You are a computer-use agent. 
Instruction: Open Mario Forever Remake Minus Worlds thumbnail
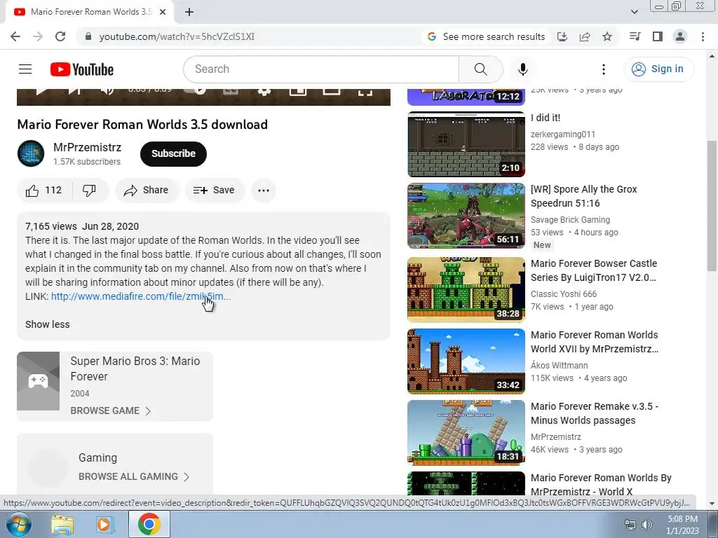(x=466, y=432)
